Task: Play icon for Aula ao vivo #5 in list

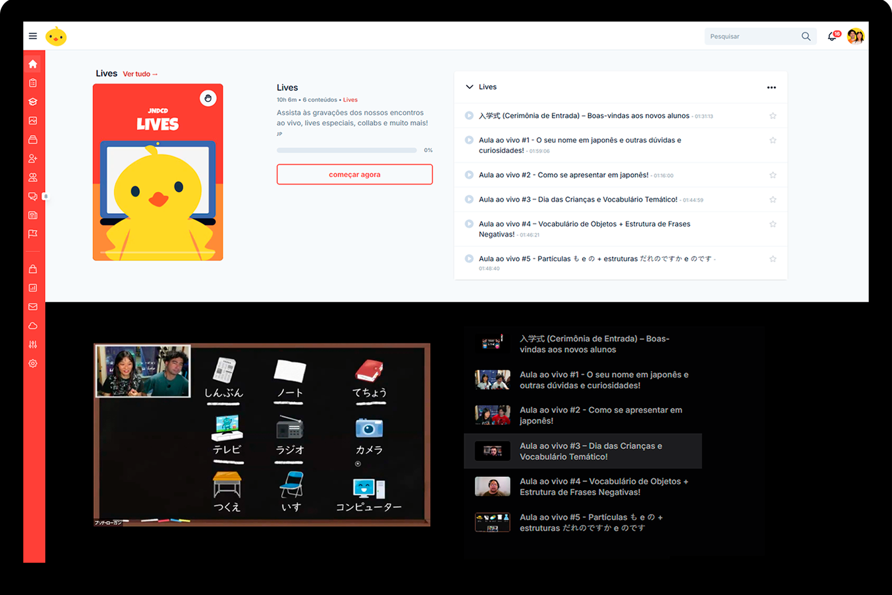Action: (469, 259)
